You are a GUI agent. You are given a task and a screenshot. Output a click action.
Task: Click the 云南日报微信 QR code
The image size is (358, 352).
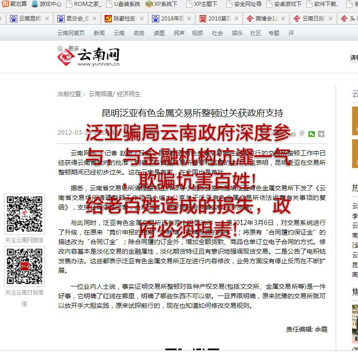coord(25,266)
